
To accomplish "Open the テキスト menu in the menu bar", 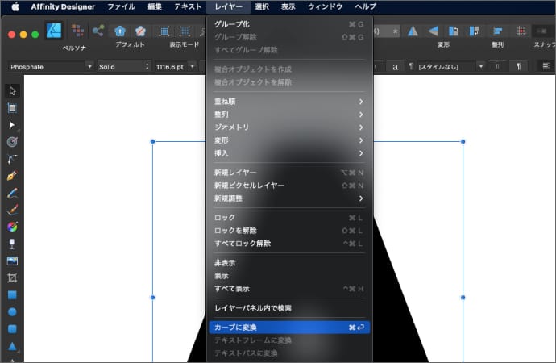I will coord(188,6).
